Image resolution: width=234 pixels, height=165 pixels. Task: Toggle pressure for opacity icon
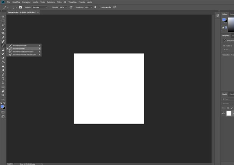[x=71, y=7]
